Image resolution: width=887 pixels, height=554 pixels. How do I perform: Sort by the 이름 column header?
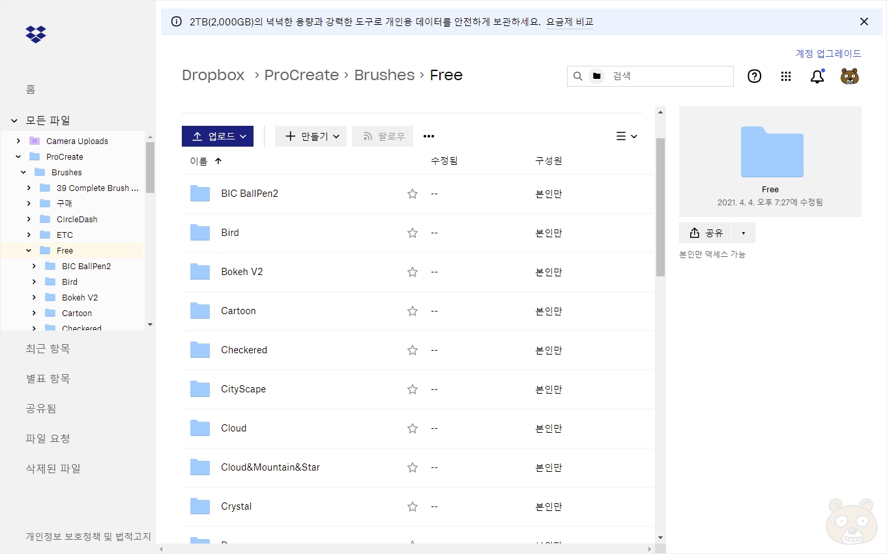coord(206,161)
